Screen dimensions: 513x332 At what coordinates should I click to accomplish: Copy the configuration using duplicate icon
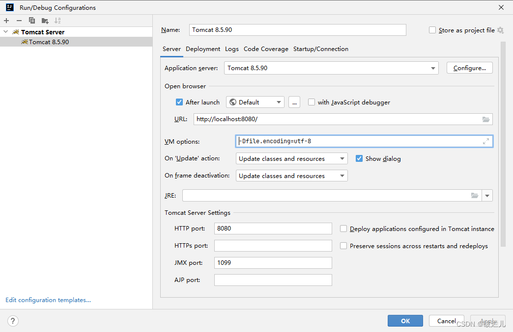click(32, 21)
